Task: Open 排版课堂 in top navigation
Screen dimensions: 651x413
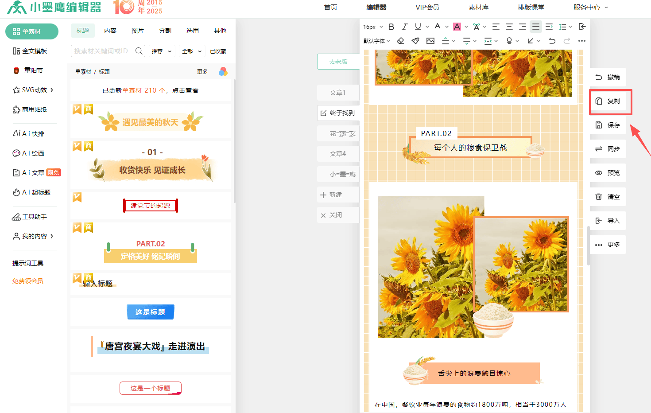Action: pos(531,7)
